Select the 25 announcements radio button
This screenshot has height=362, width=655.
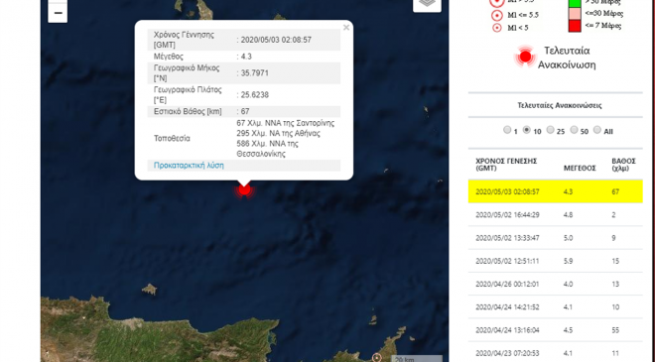click(550, 130)
